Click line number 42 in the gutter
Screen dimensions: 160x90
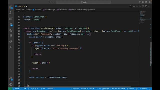coord(19,31)
